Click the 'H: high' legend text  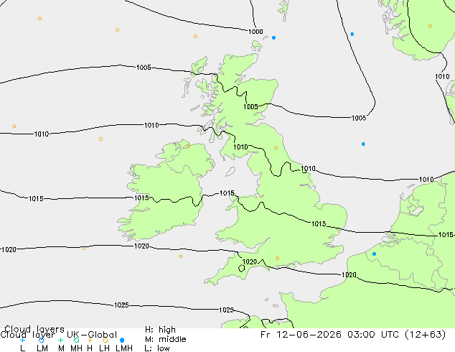160,330
